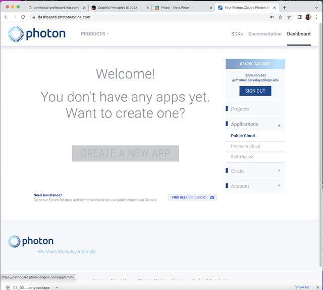Click the unitypackage download file icon
This screenshot has height=290, width=323.
click(8, 287)
